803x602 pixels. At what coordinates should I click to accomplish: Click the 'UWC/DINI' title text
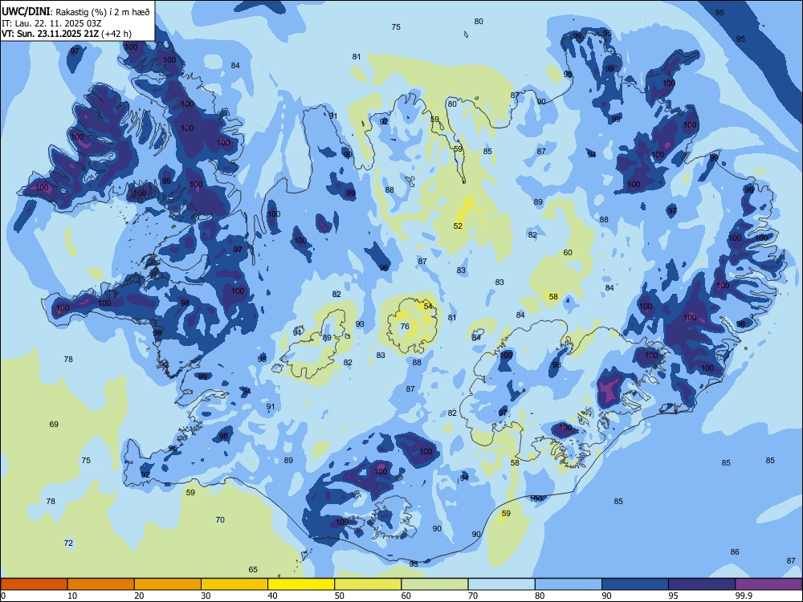[x=26, y=12]
